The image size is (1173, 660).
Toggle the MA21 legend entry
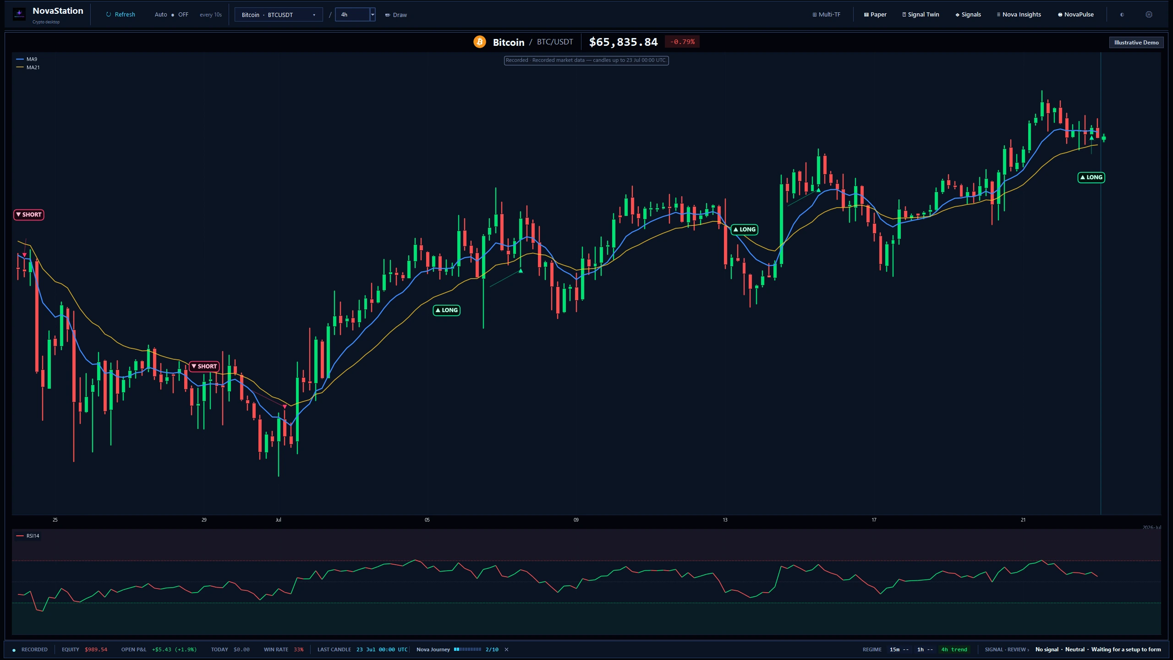tap(27, 67)
